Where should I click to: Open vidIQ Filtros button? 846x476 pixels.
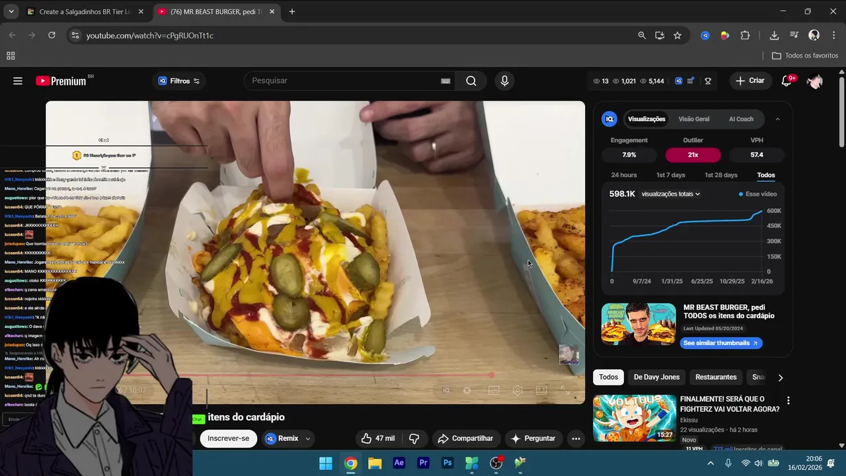179,81
